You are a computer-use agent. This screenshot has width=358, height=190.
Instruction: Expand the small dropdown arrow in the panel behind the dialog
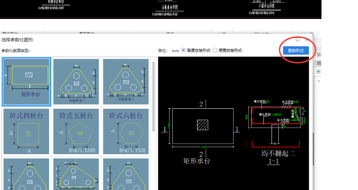click(319, 81)
